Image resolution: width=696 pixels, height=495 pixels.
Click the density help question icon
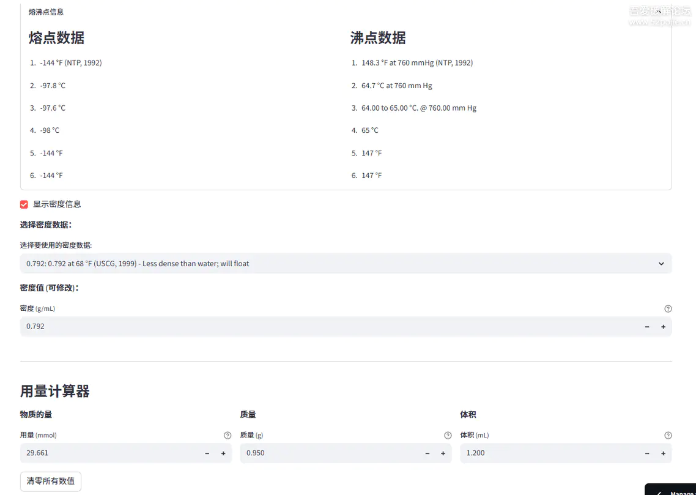coord(668,308)
